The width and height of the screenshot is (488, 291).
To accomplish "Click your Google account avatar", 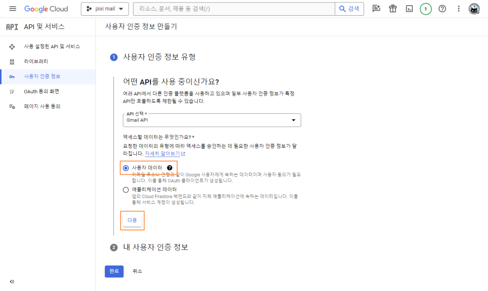I will pyautogui.click(x=474, y=9).
